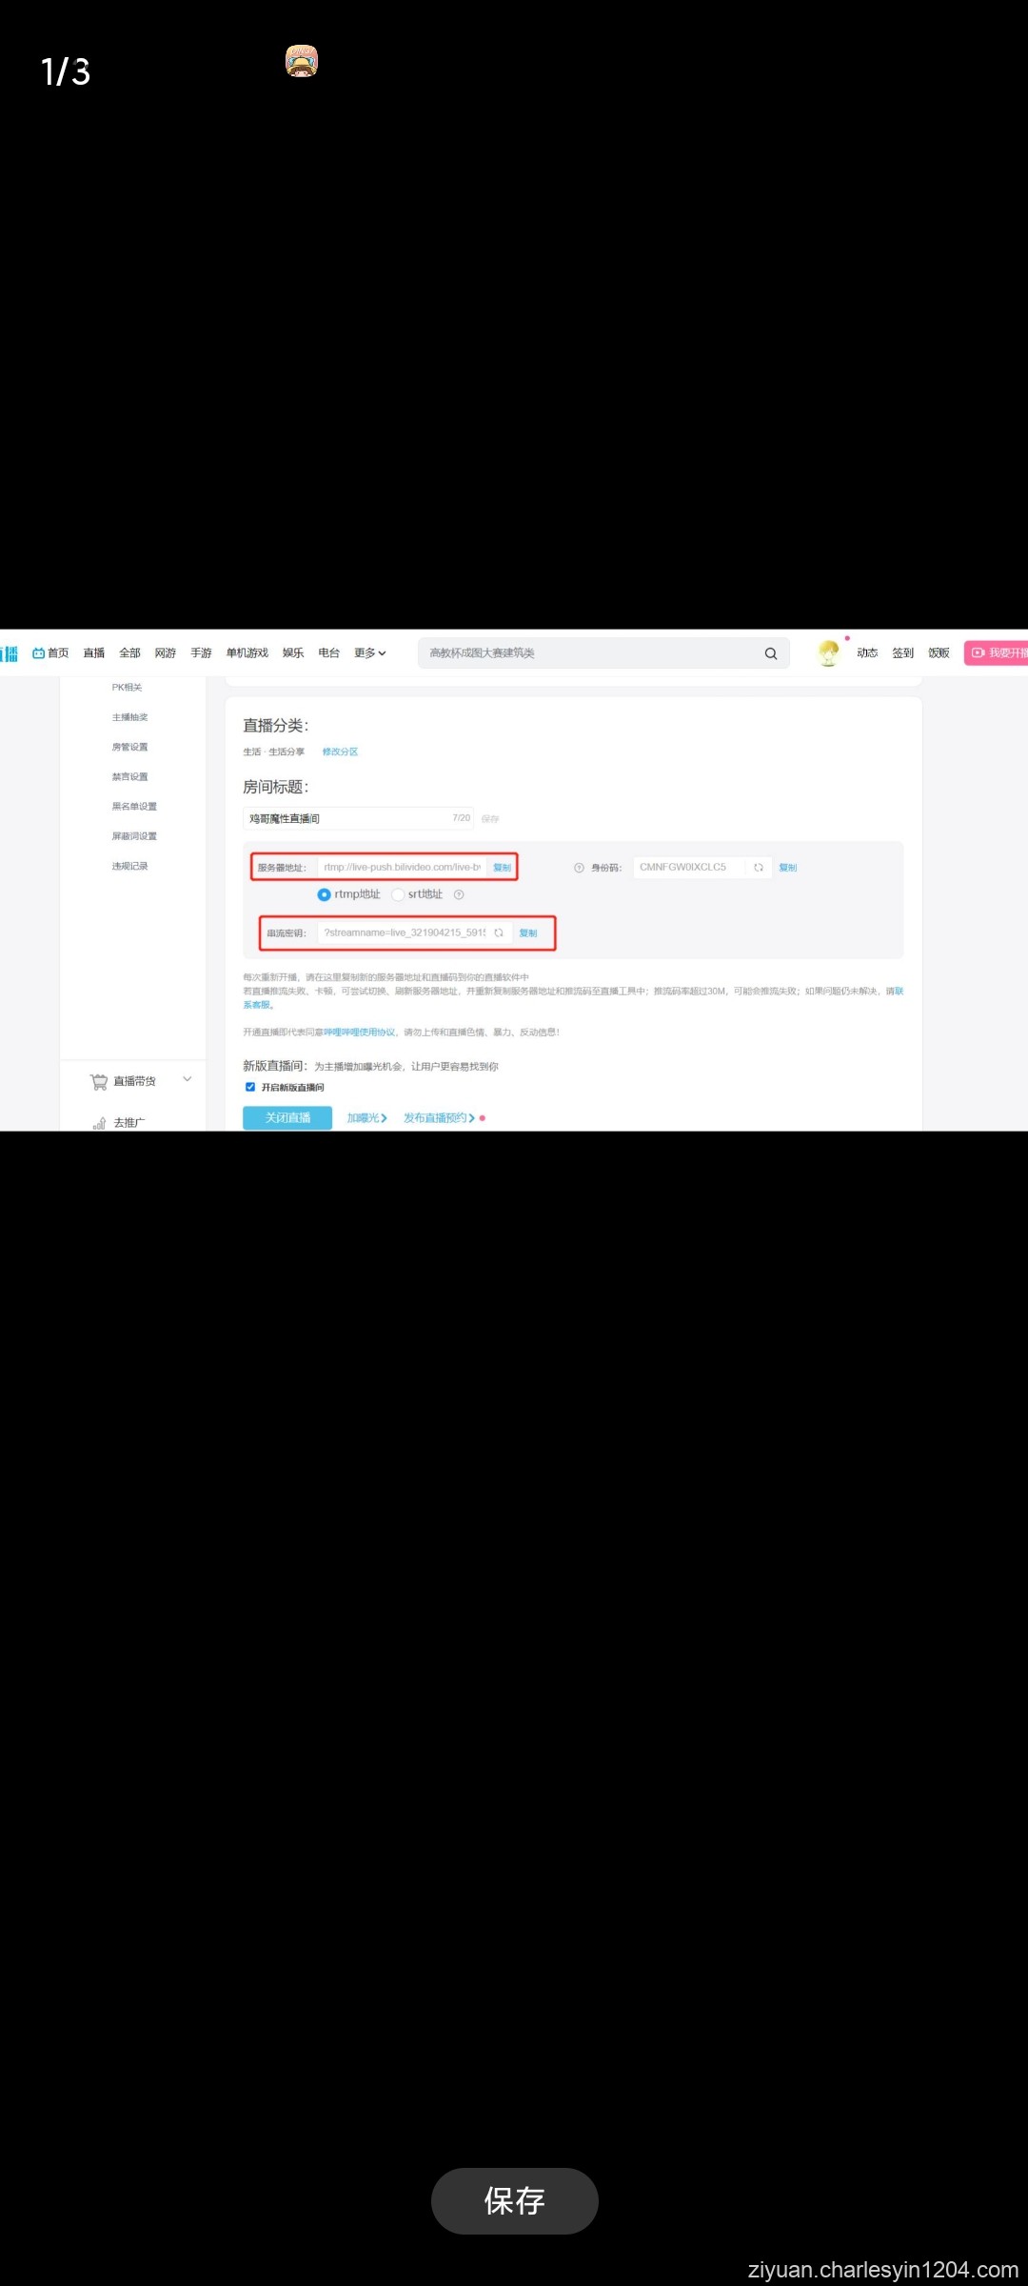The height and width of the screenshot is (2286, 1028).
Task: Click the help icon next to srt地址
Action: 459,894
